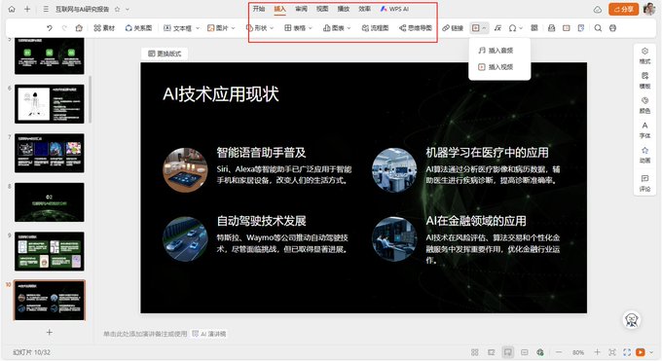Open dropdown arrow beside slideshow play button
Screen dimensions: 662x361
[651, 352]
